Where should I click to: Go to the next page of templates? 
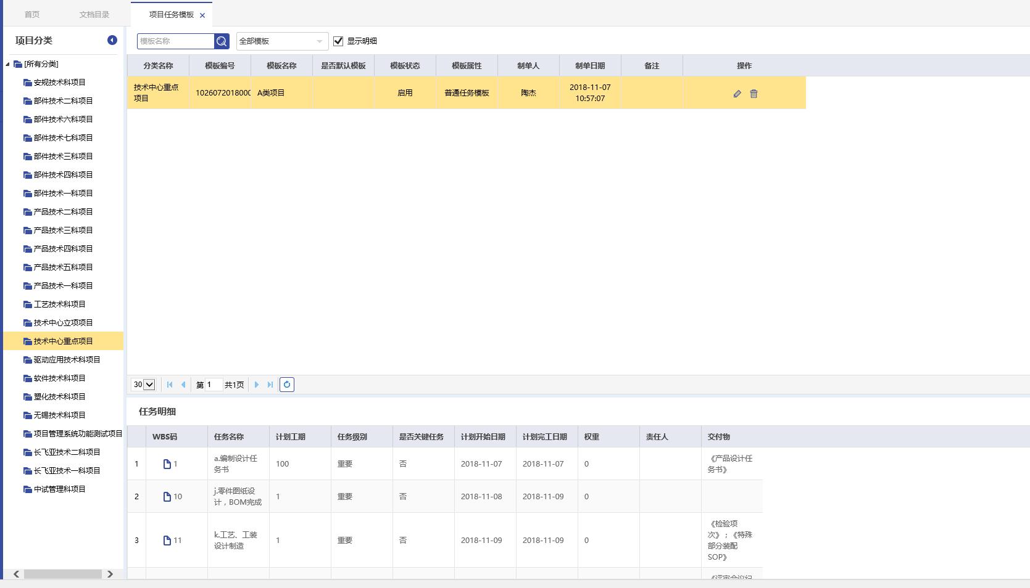[257, 385]
